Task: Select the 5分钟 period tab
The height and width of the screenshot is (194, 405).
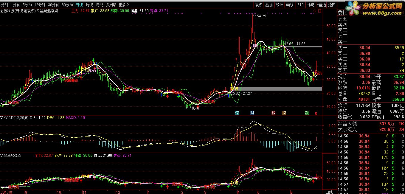Action: point(27,5)
